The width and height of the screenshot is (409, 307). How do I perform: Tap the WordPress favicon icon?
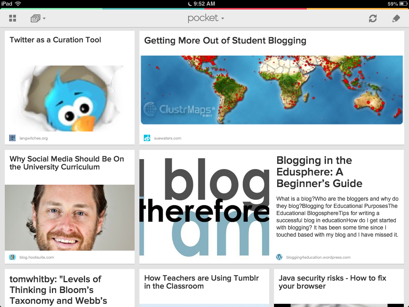point(279,257)
